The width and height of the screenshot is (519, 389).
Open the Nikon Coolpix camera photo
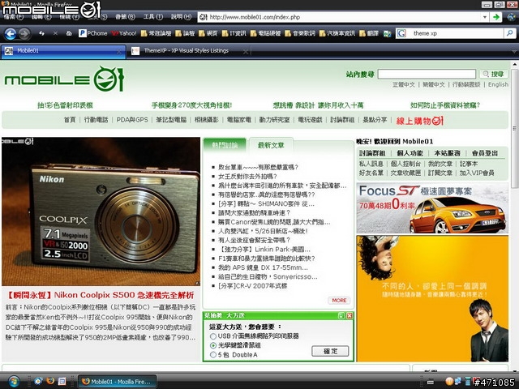tap(101, 212)
